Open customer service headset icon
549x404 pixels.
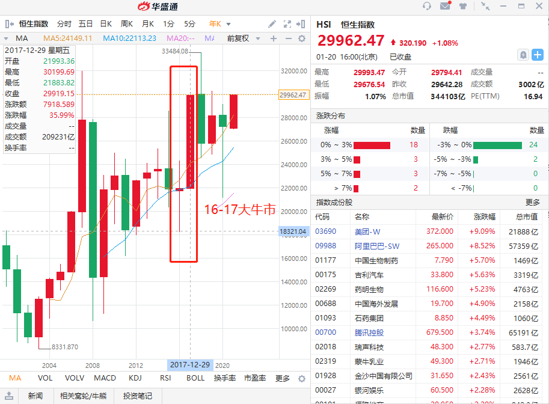pyautogui.click(x=426, y=6)
